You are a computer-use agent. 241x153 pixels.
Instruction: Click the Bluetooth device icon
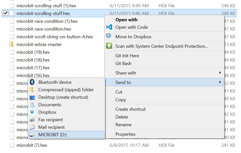click(32, 82)
